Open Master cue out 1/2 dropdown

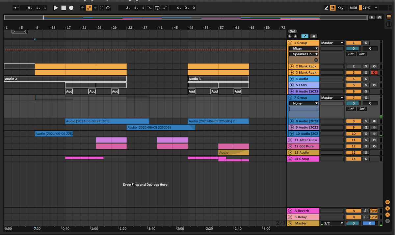tap(332, 223)
